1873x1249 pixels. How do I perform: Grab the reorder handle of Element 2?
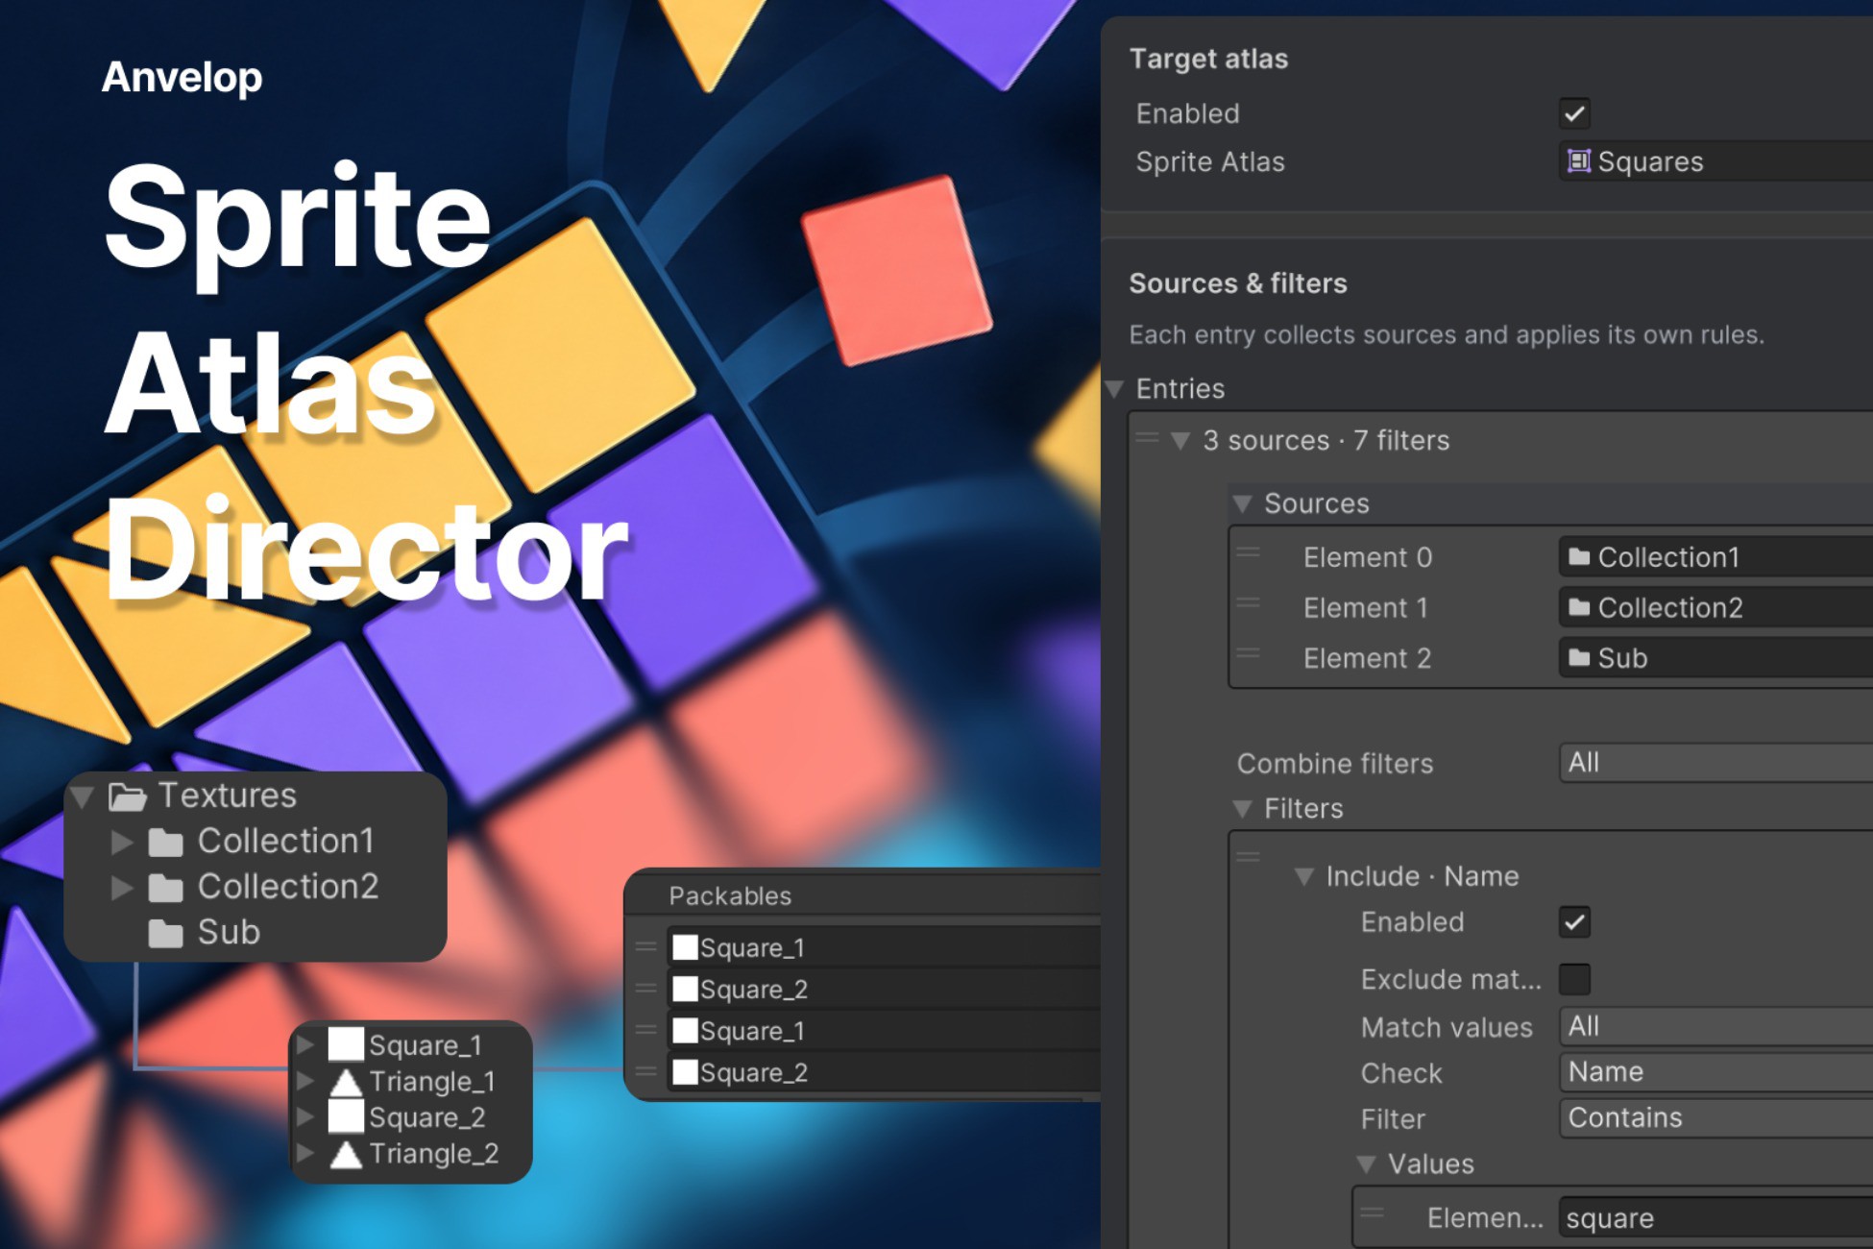coord(1249,653)
